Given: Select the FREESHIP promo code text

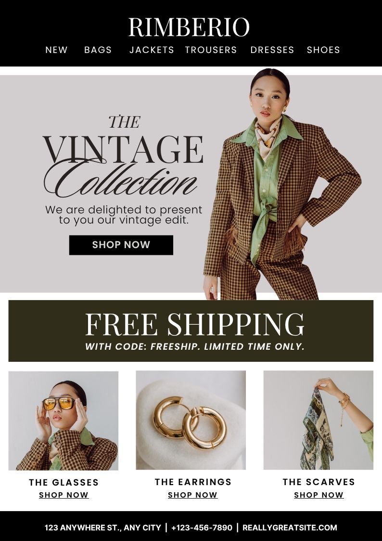Looking at the screenshot, I should pos(175,346).
